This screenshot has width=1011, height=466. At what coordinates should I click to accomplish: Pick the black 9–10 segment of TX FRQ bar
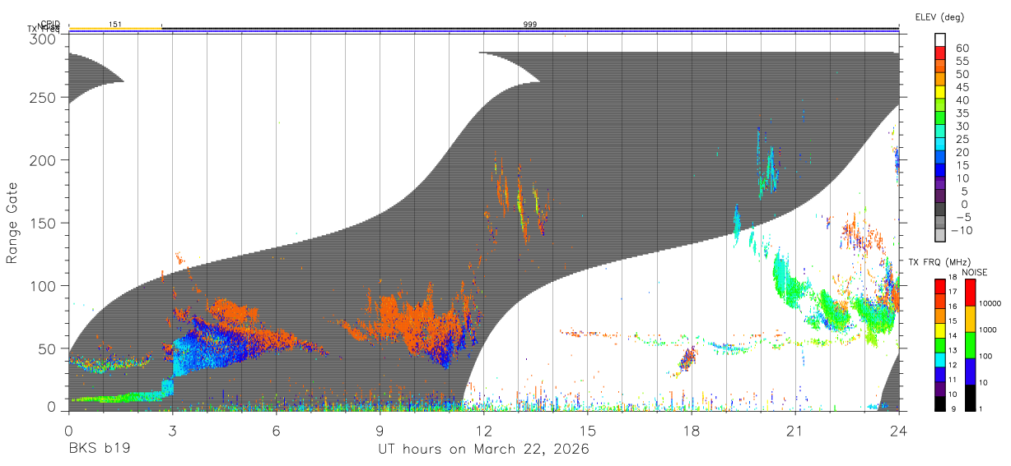tap(940, 403)
